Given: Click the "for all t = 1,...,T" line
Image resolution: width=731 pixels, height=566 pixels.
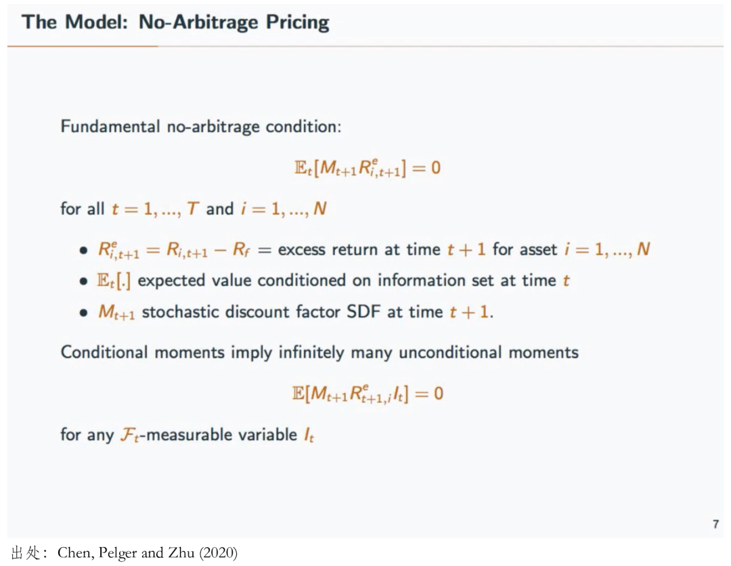Looking at the screenshot, I should [194, 209].
